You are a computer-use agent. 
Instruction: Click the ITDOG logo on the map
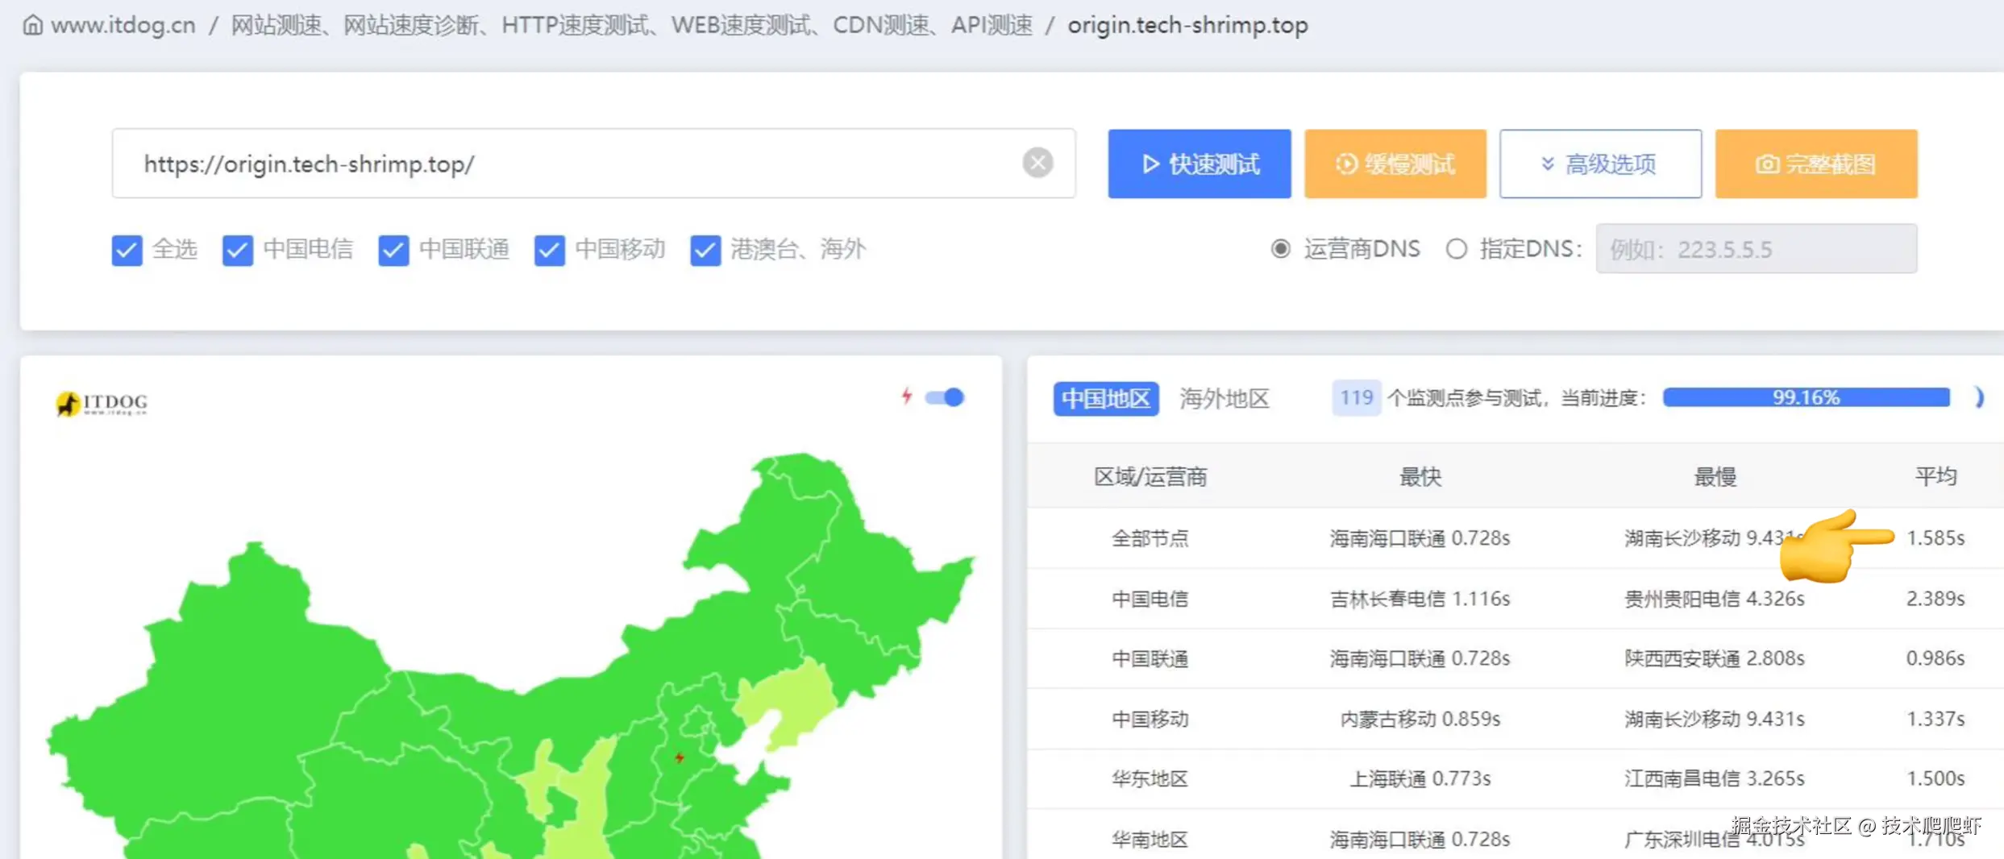[x=102, y=403]
